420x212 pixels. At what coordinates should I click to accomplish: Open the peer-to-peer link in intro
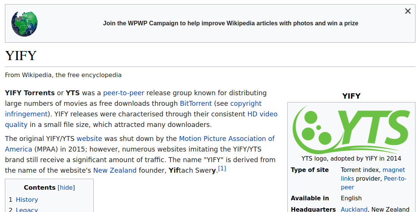click(124, 93)
